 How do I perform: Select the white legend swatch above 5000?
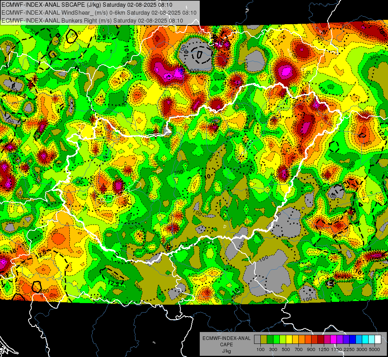[378, 340]
